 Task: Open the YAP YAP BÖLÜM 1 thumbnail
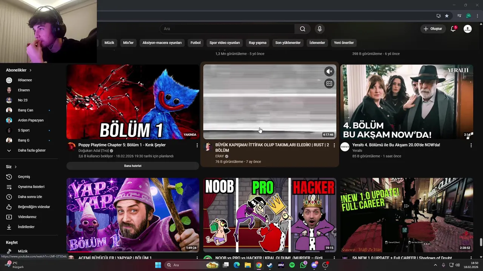click(133, 215)
